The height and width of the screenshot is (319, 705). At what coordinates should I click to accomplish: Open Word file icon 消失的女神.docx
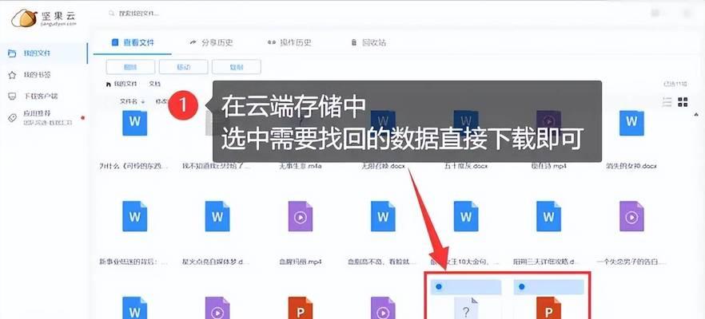(631, 123)
